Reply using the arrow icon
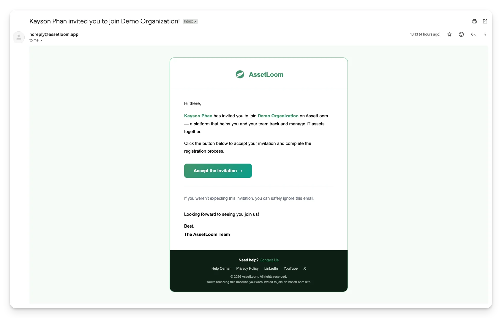The height and width of the screenshot is (318, 502). point(473,34)
